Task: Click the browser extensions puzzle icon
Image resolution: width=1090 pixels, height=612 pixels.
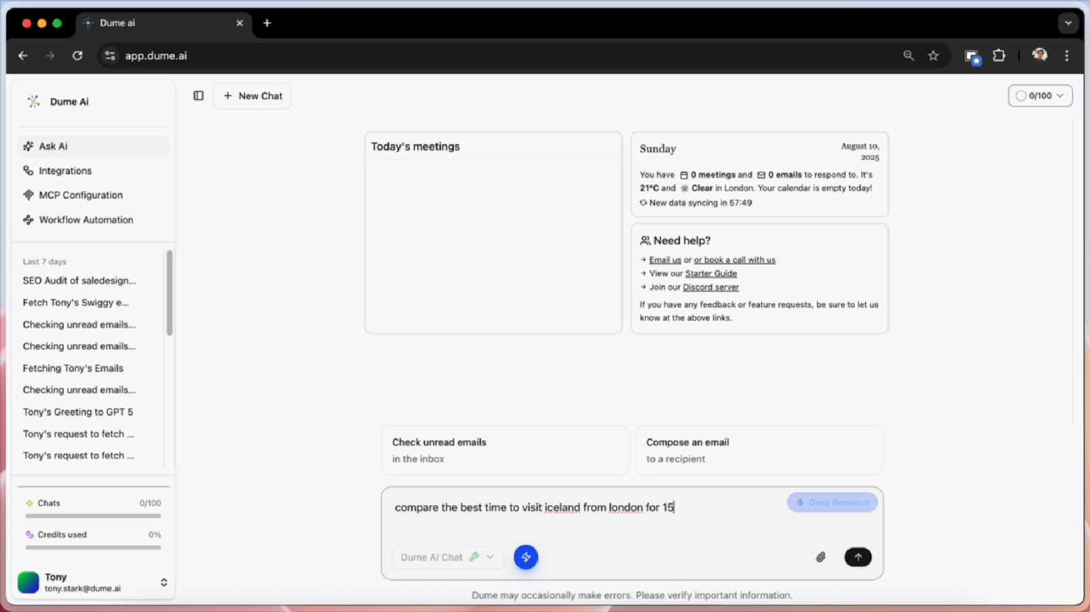Action: tap(999, 56)
